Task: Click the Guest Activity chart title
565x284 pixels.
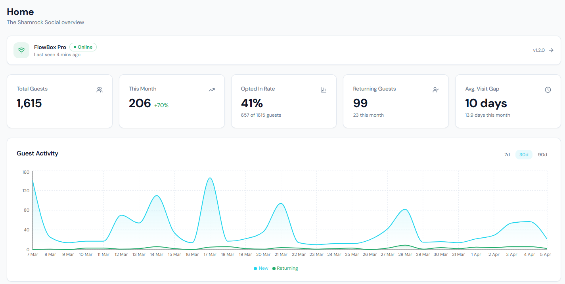Action: [x=37, y=153]
